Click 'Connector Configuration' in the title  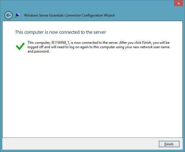pos(84,15)
